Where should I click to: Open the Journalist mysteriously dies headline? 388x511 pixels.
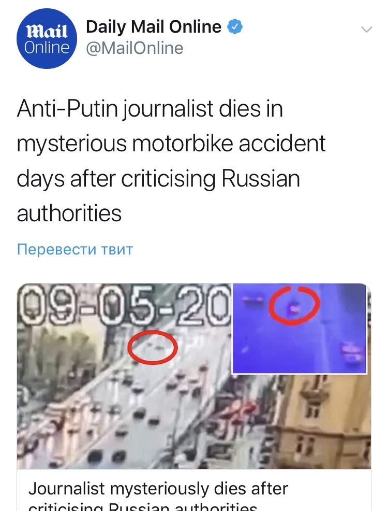click(158, 489)
